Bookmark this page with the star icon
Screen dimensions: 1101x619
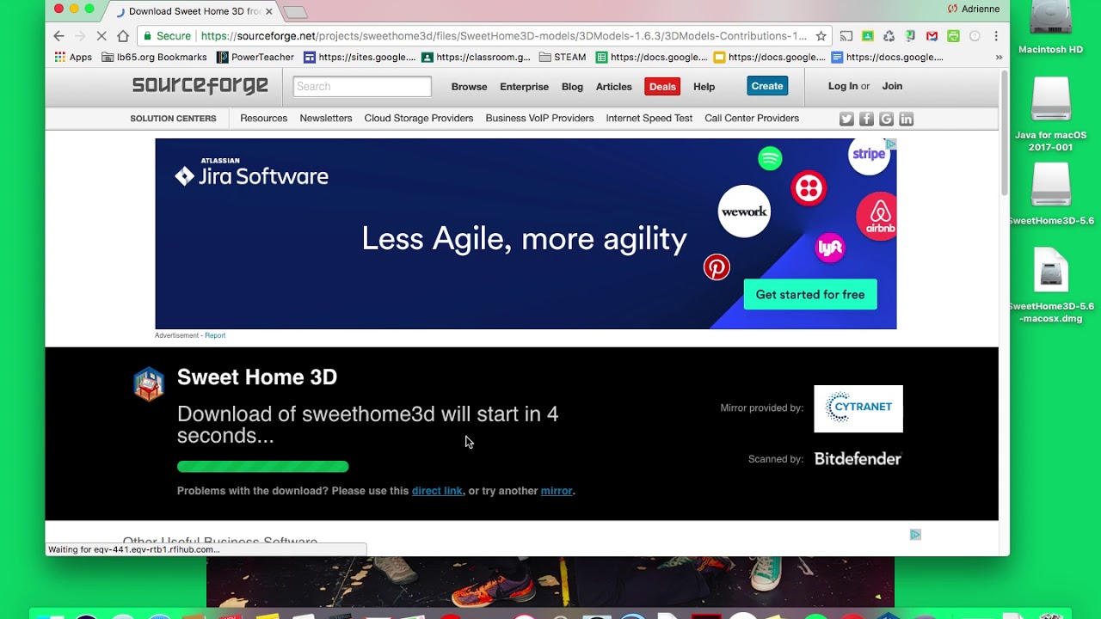(x=821, y=36)
